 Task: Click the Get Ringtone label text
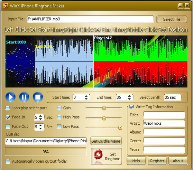tap(112, 156)
